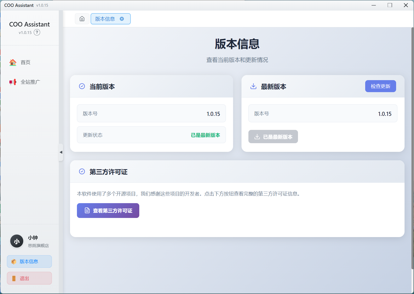The width and height of the screenshot is (414, 294).
Task: Click the 版本信息 package icon in sidebar
Action: click(x=14, y=262)
